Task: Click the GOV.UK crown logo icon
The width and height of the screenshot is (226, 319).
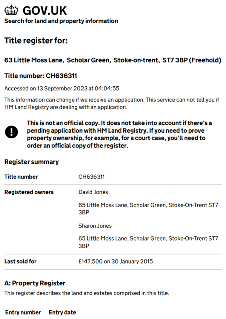Action: click(11, 10)
